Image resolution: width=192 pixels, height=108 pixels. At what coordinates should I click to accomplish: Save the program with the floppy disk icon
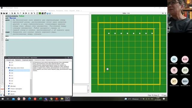[x=7, y=13]
